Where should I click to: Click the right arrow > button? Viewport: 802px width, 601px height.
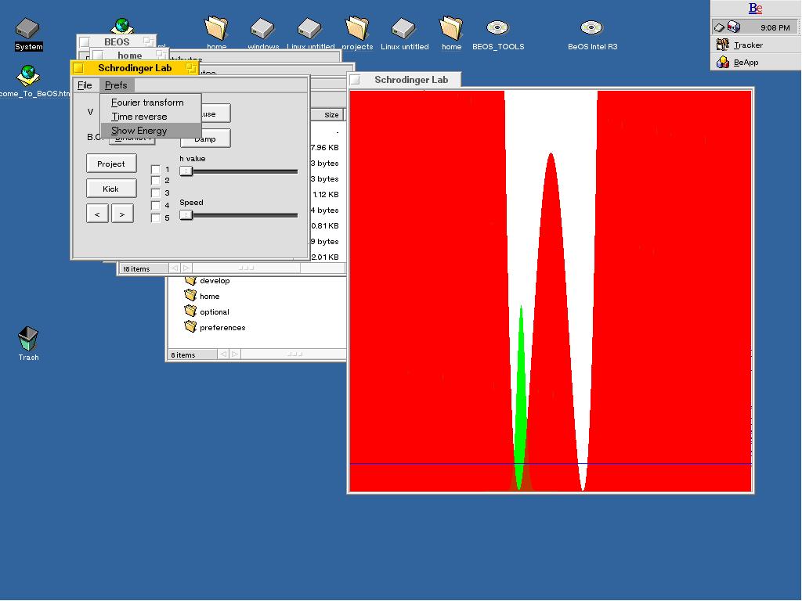coord(122,214)
